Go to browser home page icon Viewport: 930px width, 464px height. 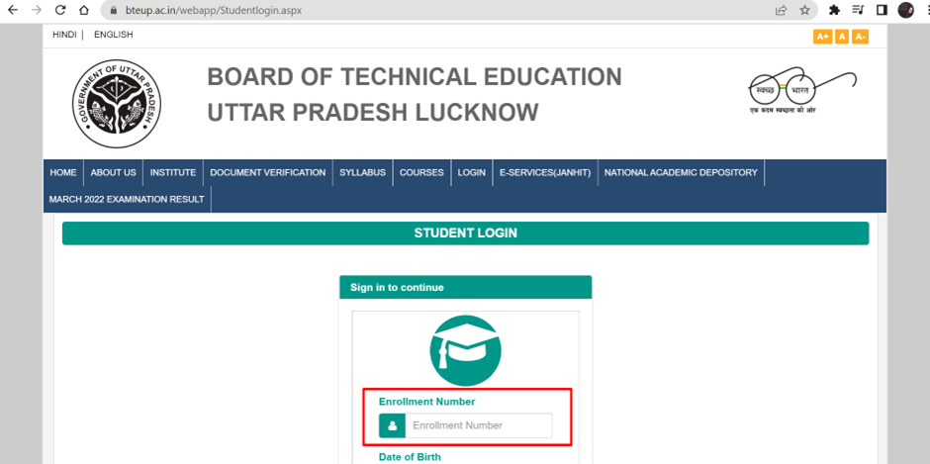pos(84,10)
